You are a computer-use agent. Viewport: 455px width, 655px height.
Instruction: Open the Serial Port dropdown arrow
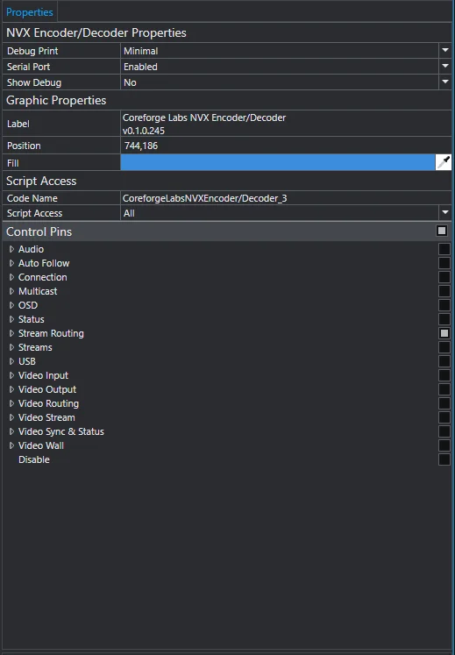445,66
